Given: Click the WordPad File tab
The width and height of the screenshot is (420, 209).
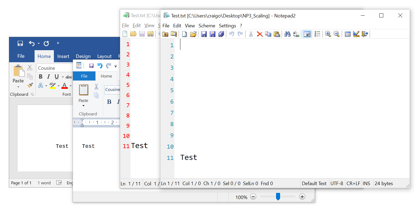Looking at the screenshot, I should (x=84, y=76).
